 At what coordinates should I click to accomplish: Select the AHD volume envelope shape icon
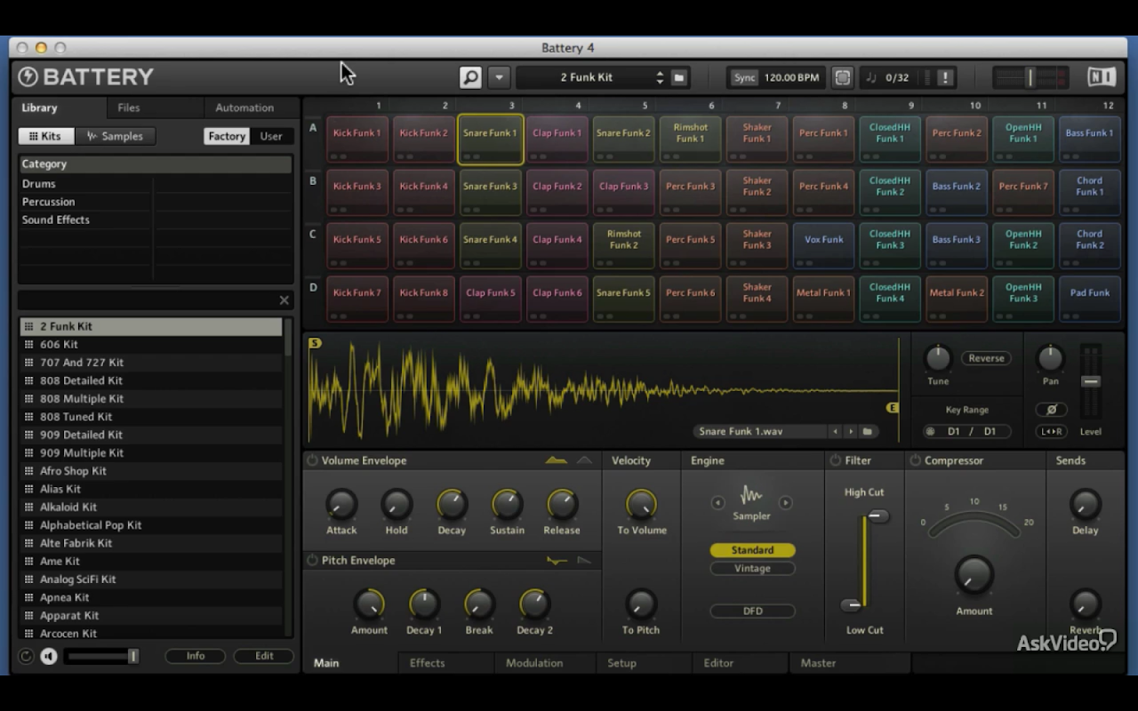584,460
